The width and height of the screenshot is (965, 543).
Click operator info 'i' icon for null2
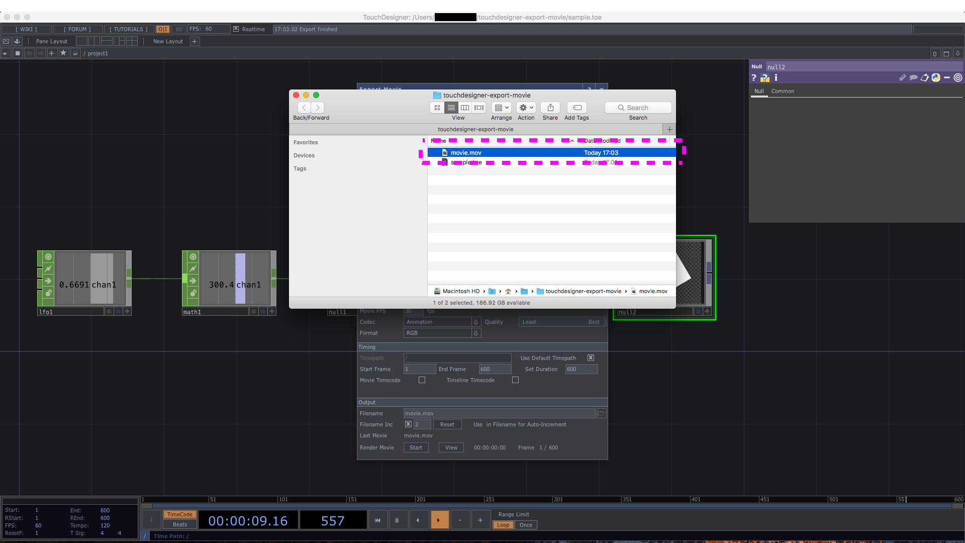(776, 78)
